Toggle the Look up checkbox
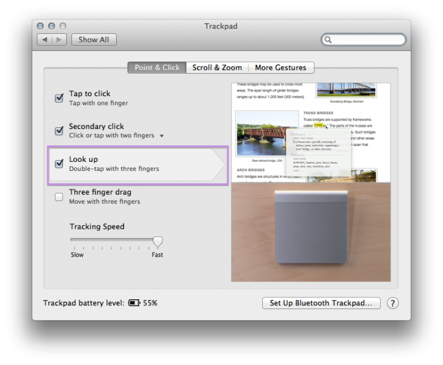Screen dimensions: 443x365 pos(59,164)
